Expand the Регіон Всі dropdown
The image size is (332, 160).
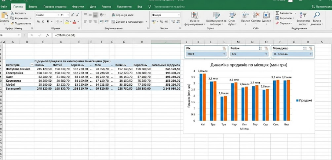pyautogui.click(x=266, y=54)
